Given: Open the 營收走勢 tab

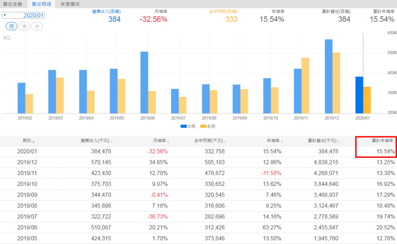Looking at the screenshot, I should click(13, 4).
